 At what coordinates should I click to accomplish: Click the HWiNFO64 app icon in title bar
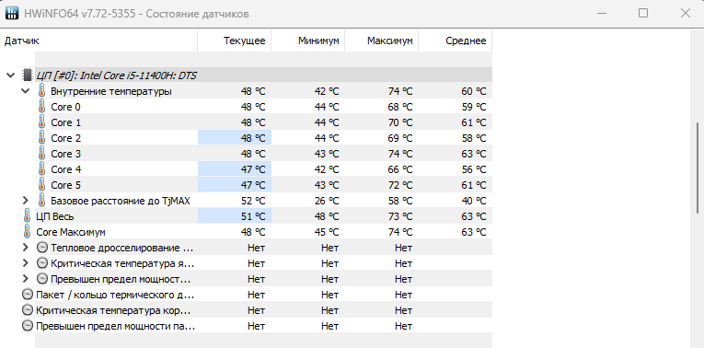12,13
